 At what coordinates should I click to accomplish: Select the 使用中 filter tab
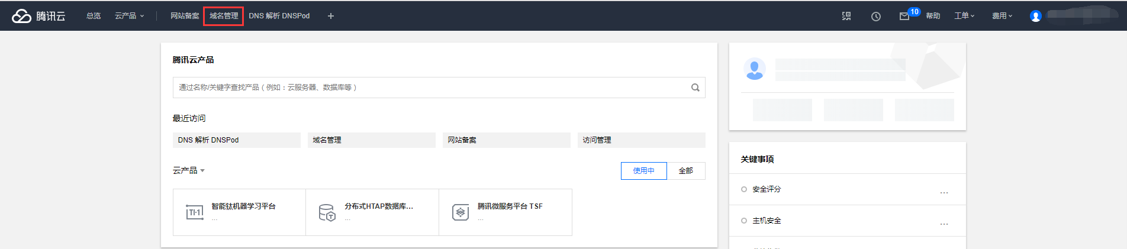coord(644,171)
